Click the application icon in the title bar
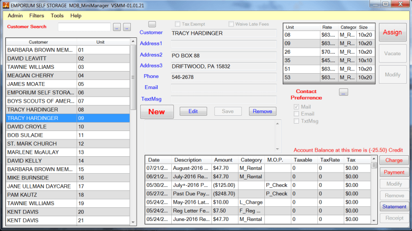Screen dimensions: 412x231 click(6, 5)
